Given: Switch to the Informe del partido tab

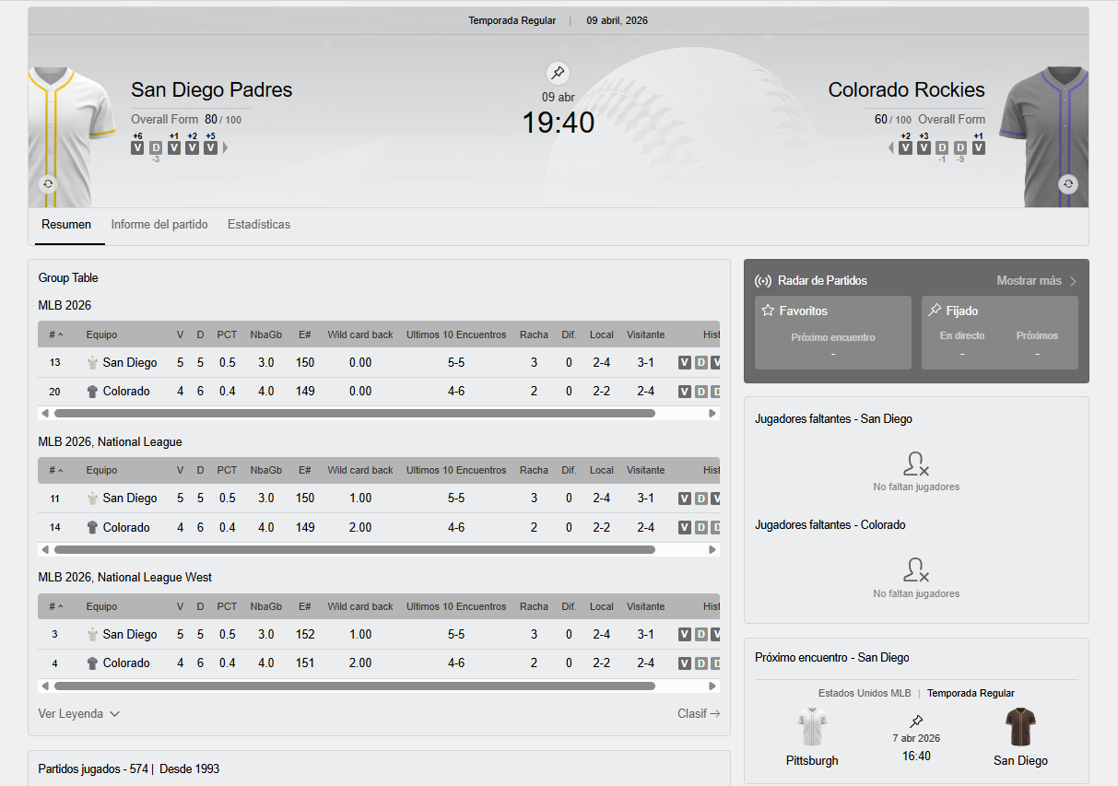Looking at the screenshot, I should click(x=159, y=224).
